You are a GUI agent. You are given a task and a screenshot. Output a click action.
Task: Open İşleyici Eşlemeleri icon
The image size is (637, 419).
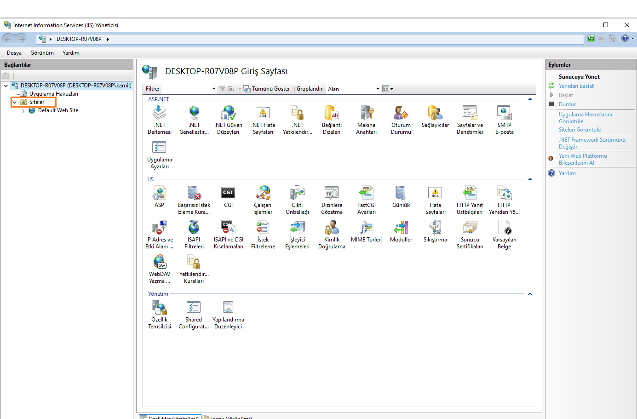click(298, 227)
